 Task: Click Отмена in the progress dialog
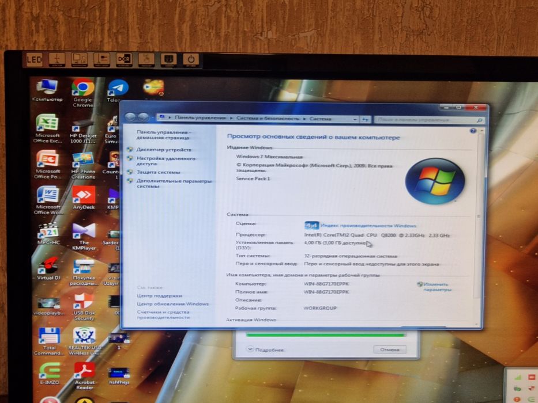pos(389,349)
